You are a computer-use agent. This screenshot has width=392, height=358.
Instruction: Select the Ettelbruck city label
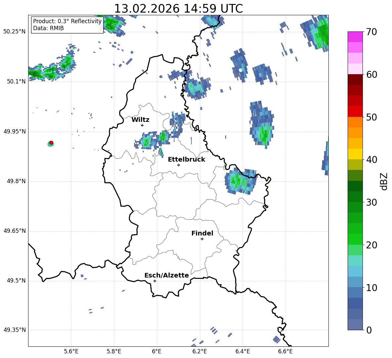(x=186, y=160)
